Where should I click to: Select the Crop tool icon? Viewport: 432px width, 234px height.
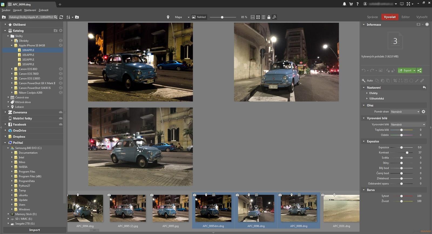(395, 80)
